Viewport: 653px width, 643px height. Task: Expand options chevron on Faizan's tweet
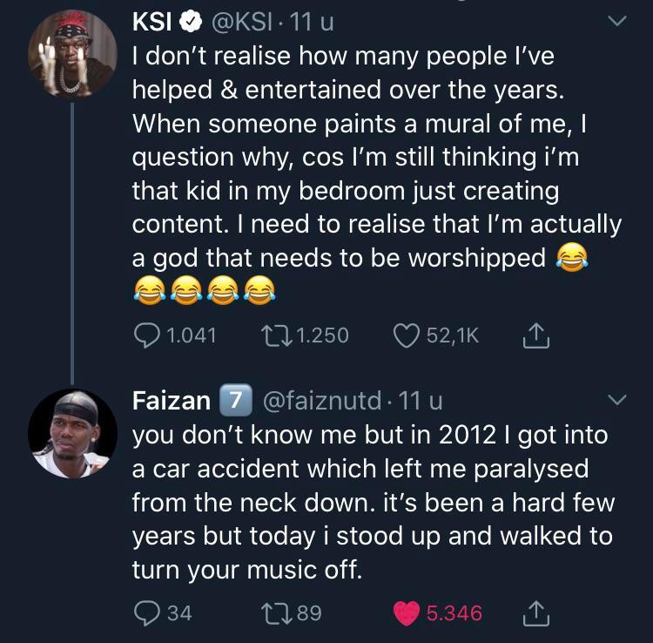point(616,401)
